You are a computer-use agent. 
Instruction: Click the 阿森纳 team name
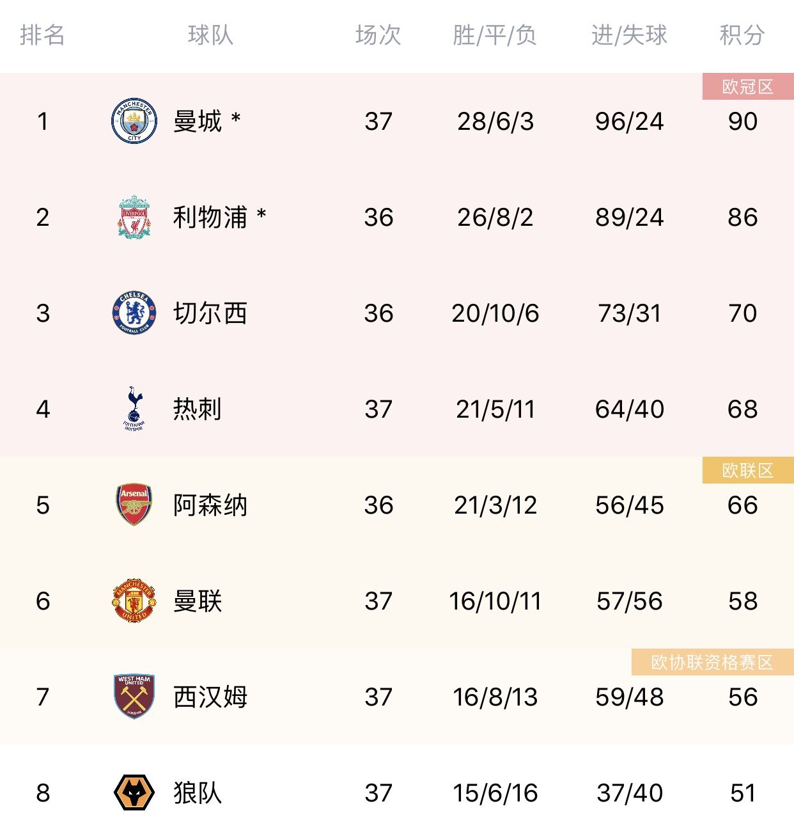click(x=210, y=505)
